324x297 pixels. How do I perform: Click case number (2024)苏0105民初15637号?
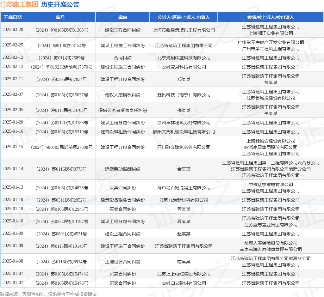62,95
